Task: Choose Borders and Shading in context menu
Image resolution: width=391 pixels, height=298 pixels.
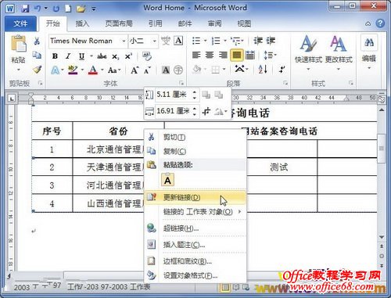Action: click(x=195, y=261)
